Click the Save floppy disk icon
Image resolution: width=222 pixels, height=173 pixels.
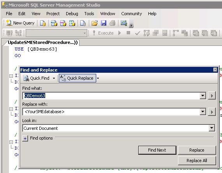pos(104,23)
